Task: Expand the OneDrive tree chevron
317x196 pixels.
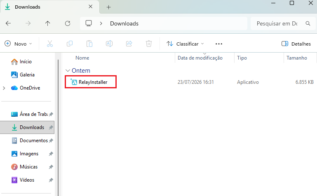Action: (4, 88)
